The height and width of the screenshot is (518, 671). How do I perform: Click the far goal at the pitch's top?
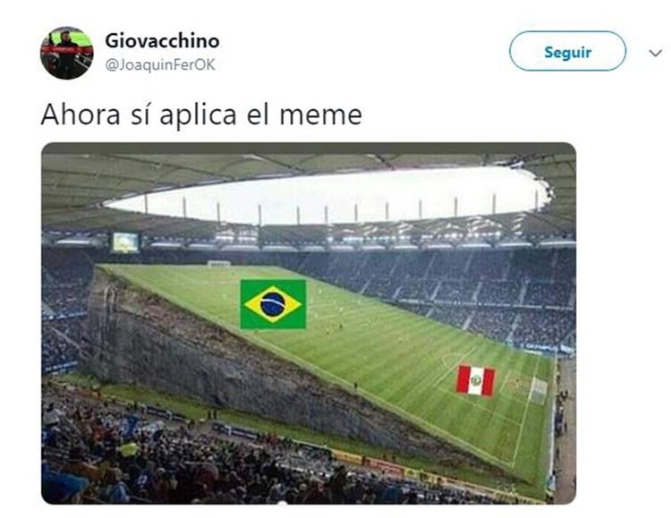click(x=218, y=263)
